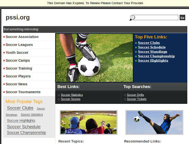Click the green bullet beside Soccer Clubs
This screenshot has height=144, width=189.
click(x=136, y=43)
